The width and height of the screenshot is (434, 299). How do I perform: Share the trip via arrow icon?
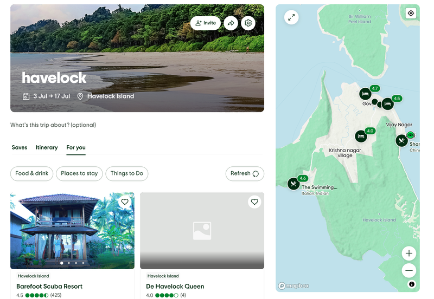tap(231, 23)
